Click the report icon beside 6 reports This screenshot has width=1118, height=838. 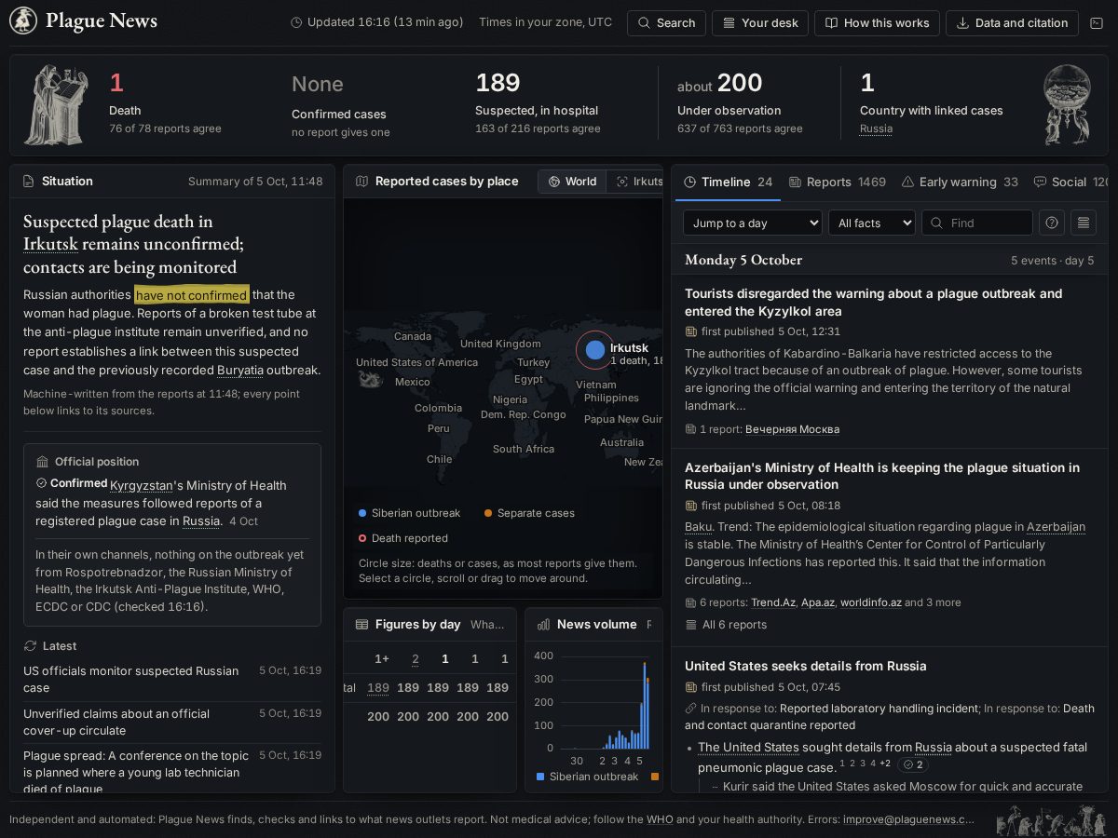click(x=690, y=602)
